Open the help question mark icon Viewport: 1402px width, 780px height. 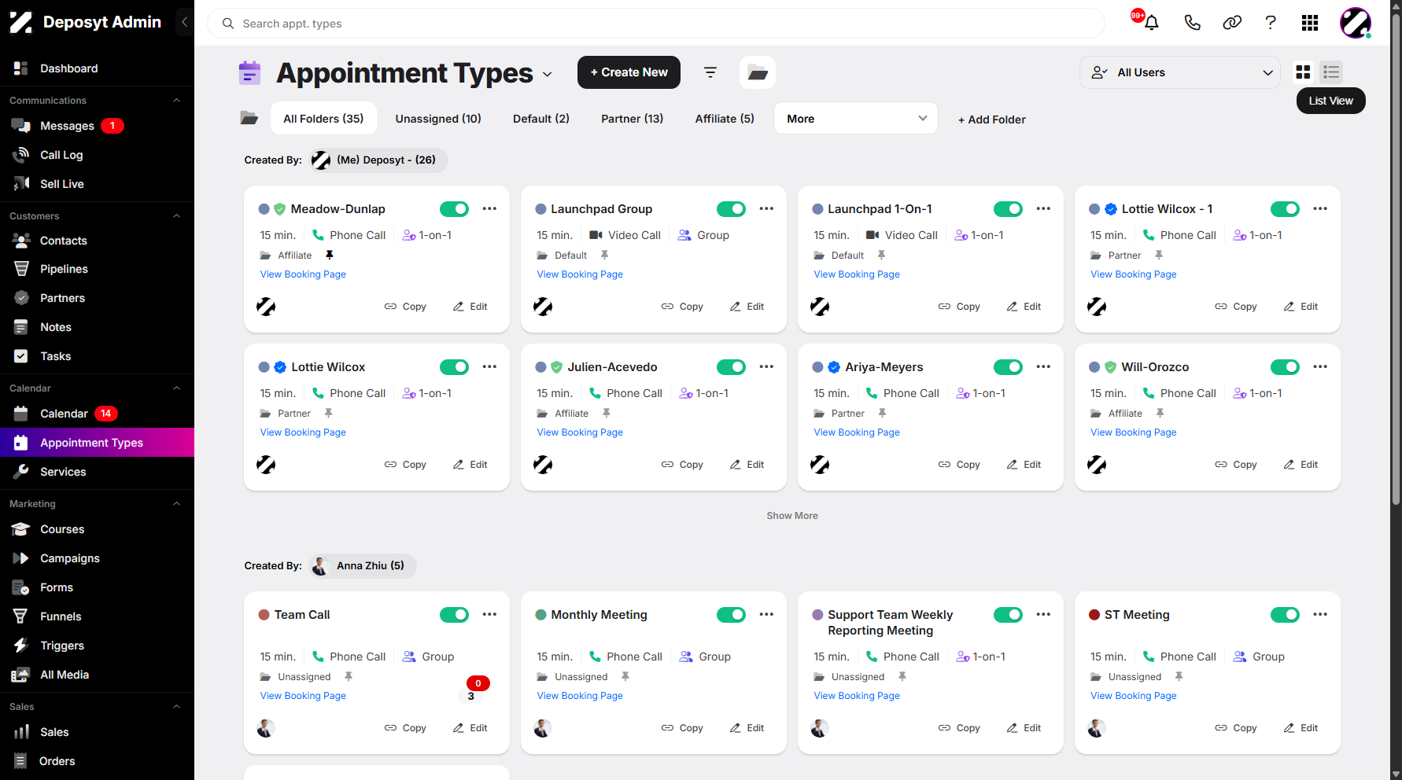pyautogui.click(x=1271, y=23)
